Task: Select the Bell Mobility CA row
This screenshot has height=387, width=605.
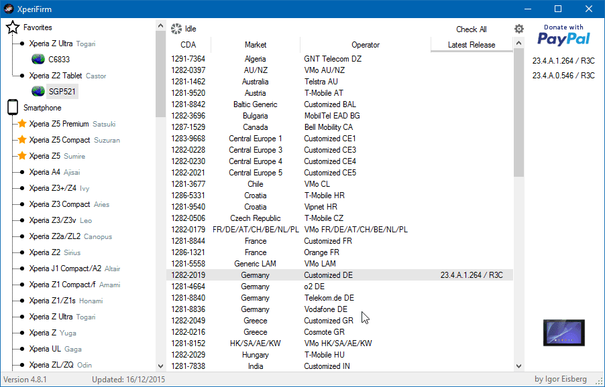Action: [339, 127]
